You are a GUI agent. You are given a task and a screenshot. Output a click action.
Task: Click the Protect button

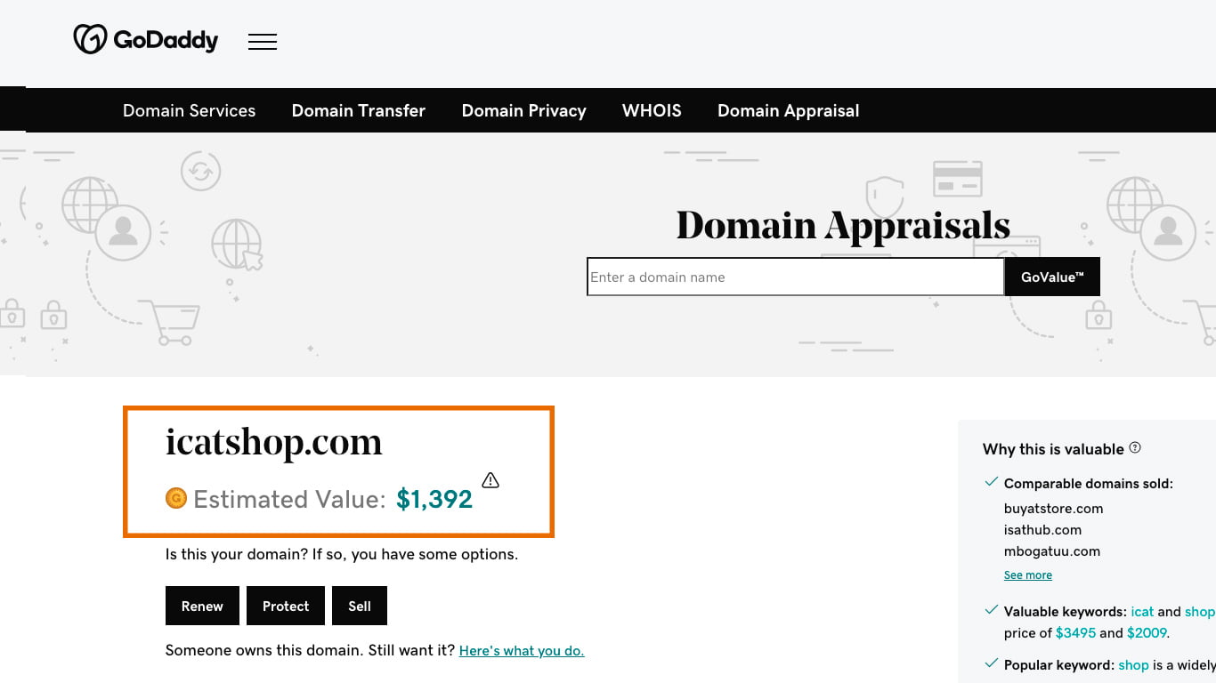click(x=286, y=607)
